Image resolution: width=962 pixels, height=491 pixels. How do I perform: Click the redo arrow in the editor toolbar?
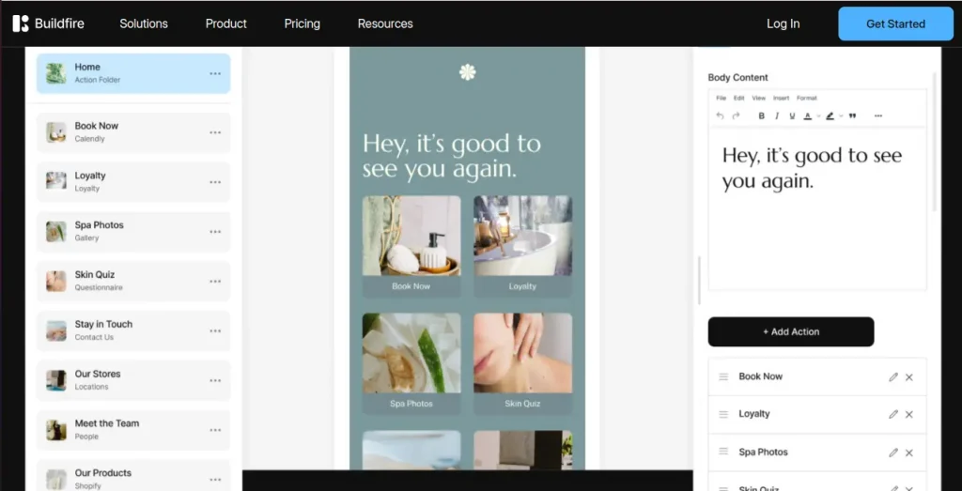(736, 115)
